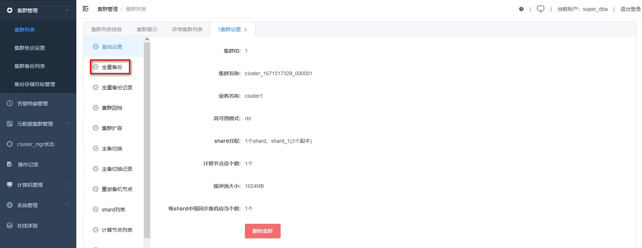Click the 集群列表 breadcrumb
This screenshot has width=642, height=248.
(136, 9)
